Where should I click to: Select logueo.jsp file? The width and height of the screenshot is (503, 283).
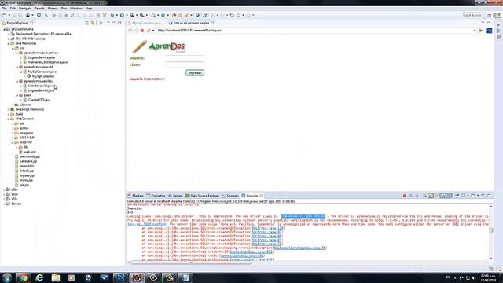coord(27,175)
